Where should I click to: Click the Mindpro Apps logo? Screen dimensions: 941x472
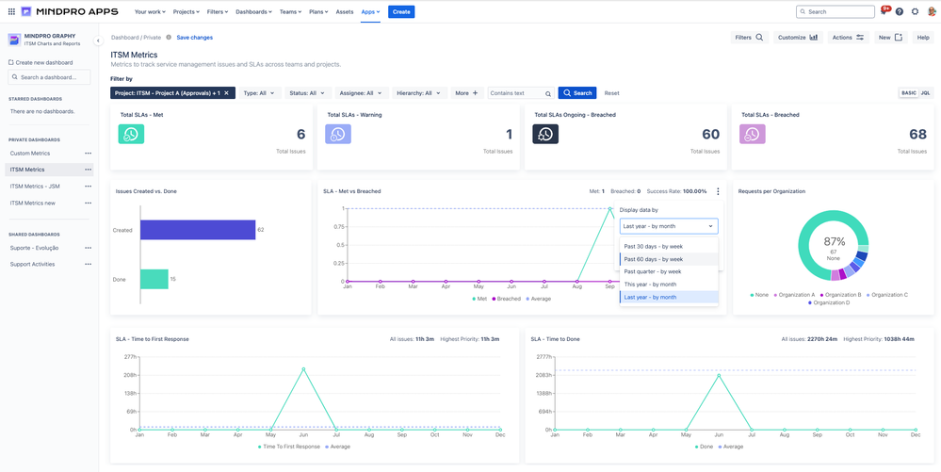[x=70, y=11]
